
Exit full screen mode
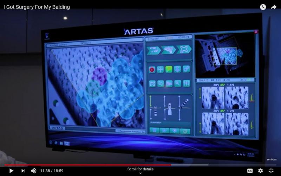tap(271, 171)
